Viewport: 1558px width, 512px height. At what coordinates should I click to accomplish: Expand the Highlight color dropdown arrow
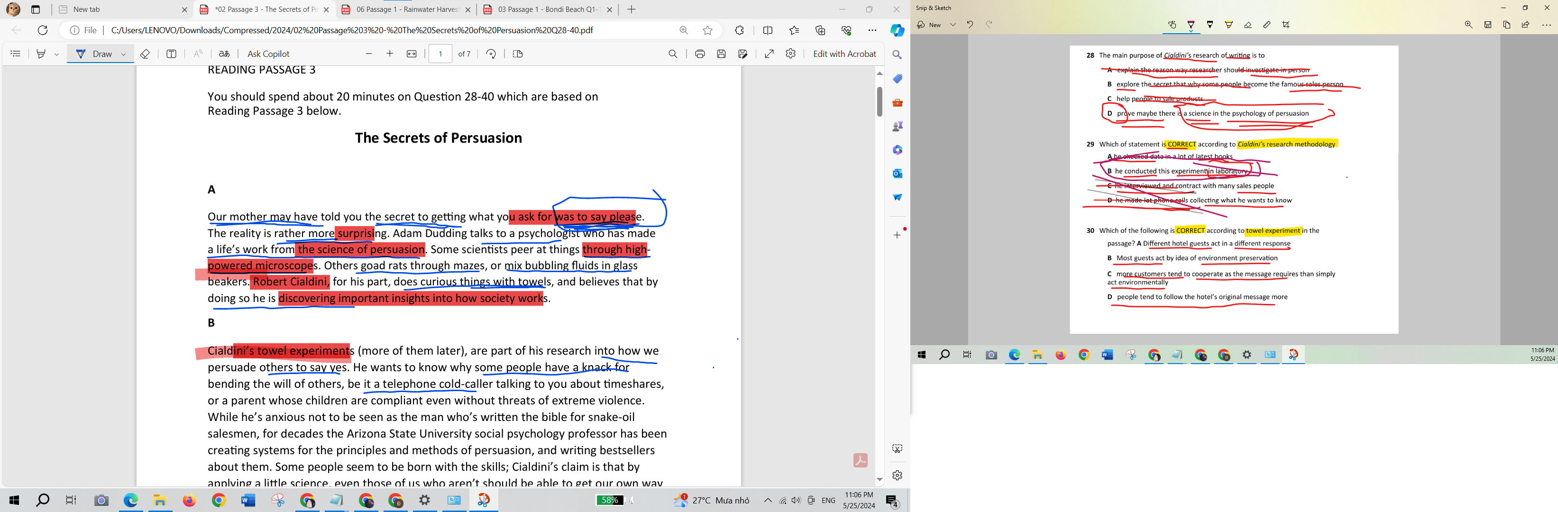tap(57, 54)
